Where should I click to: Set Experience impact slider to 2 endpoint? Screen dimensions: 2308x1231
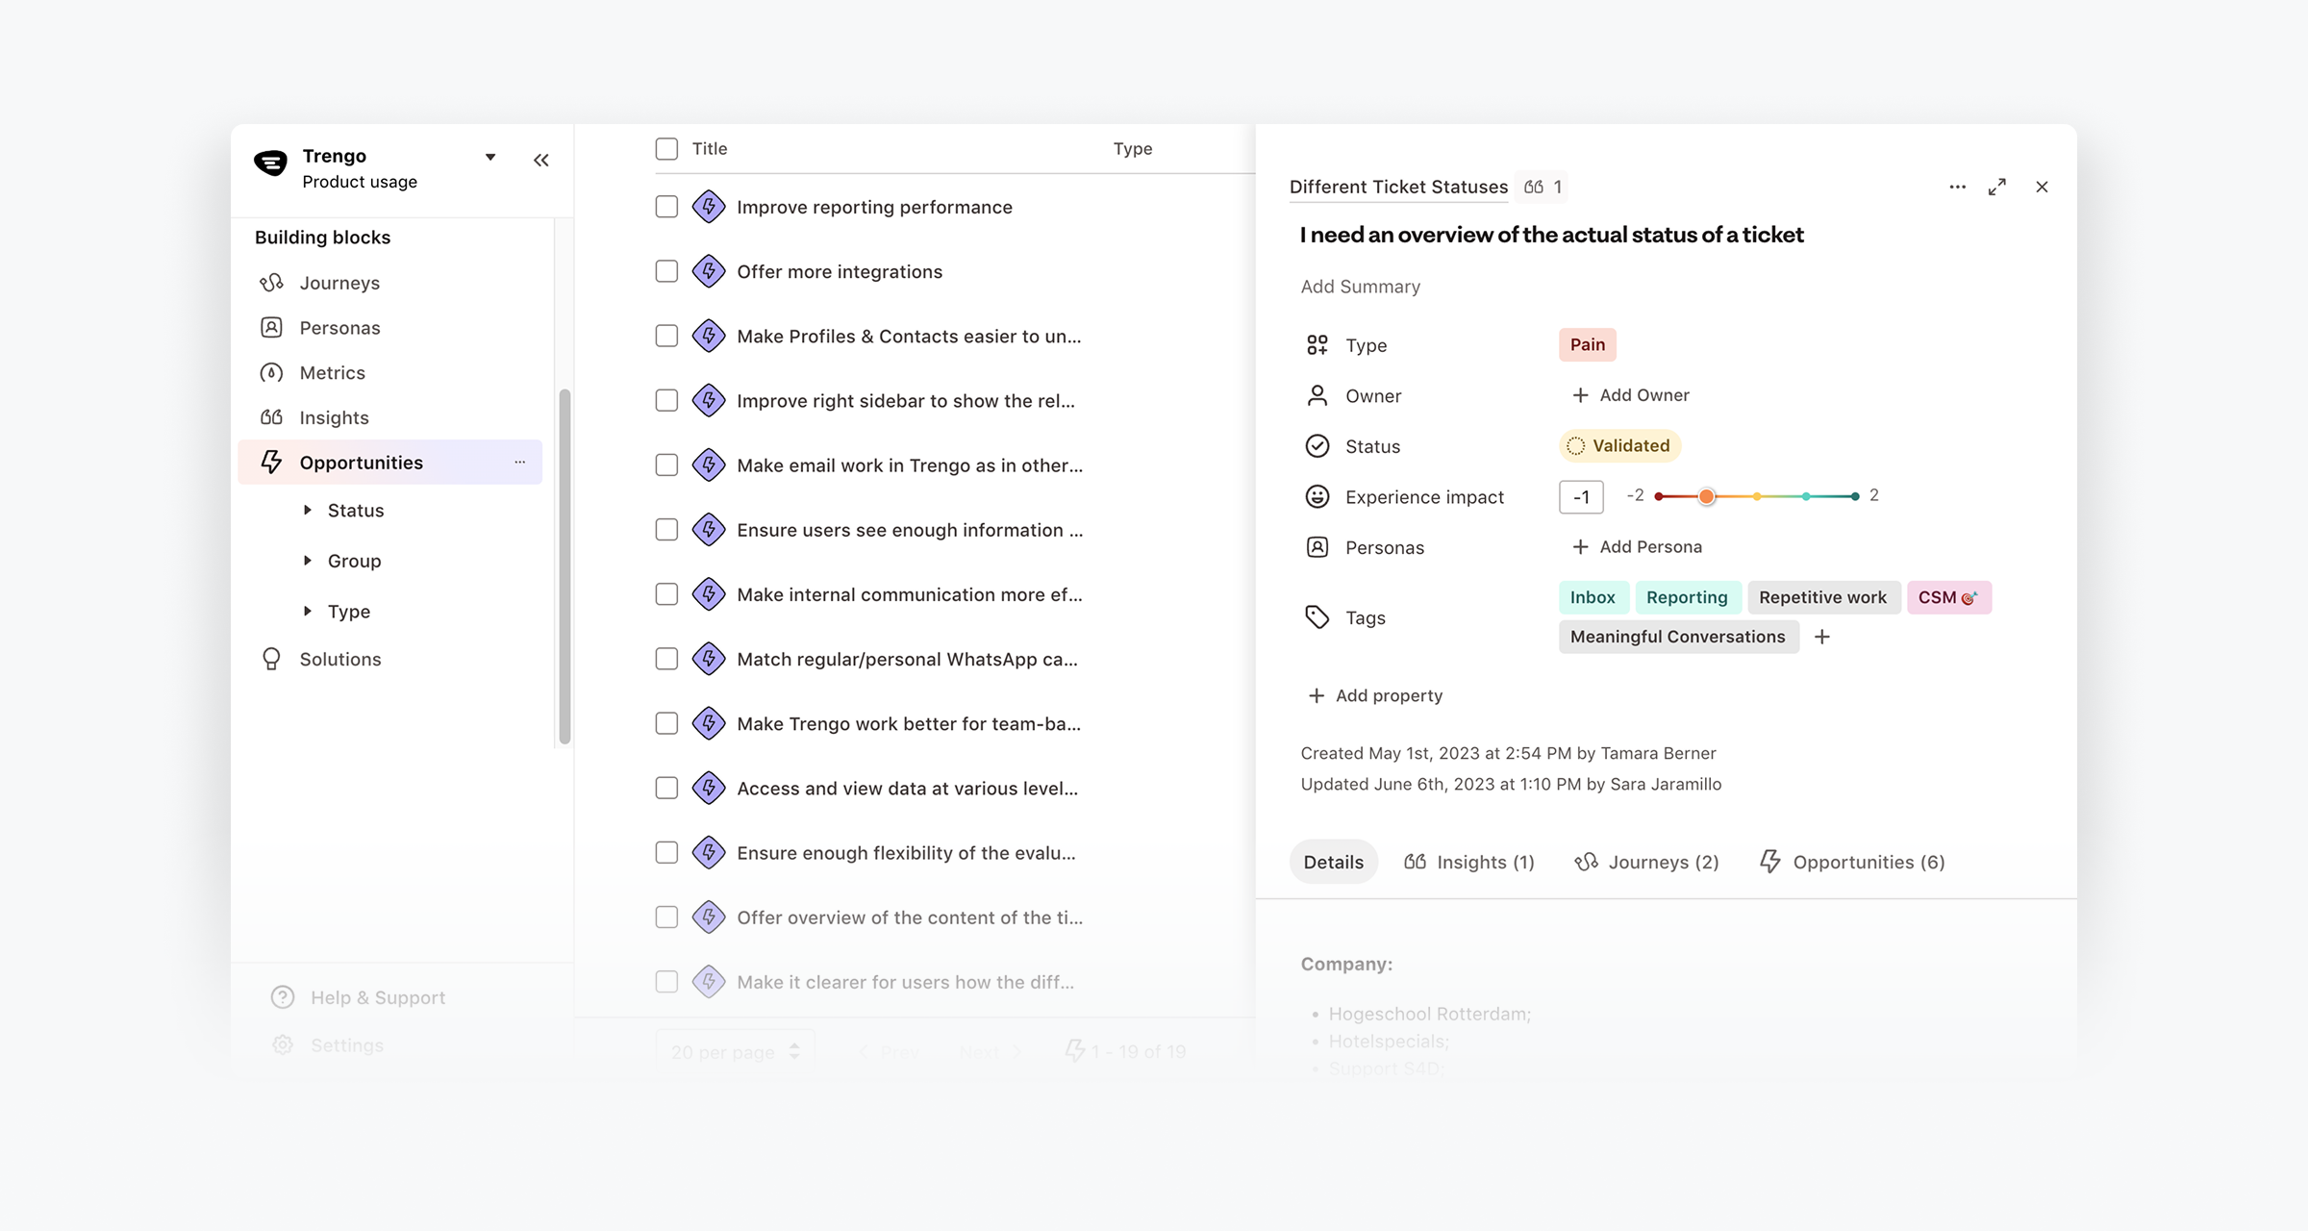point(1854,496)
